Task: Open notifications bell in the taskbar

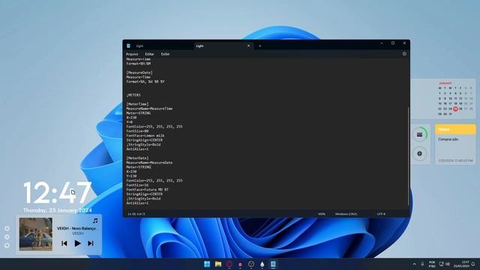Action: click(473, 264)
